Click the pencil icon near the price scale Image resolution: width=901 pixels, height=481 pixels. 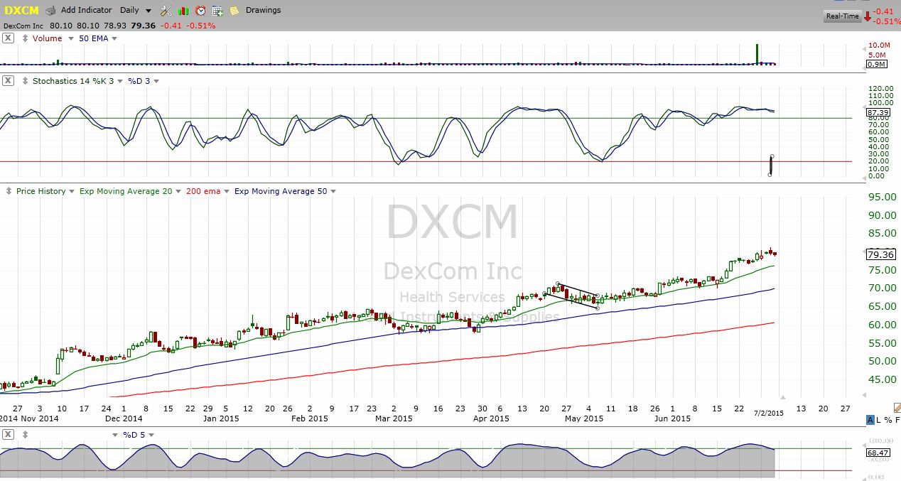[x=896, y=408]
